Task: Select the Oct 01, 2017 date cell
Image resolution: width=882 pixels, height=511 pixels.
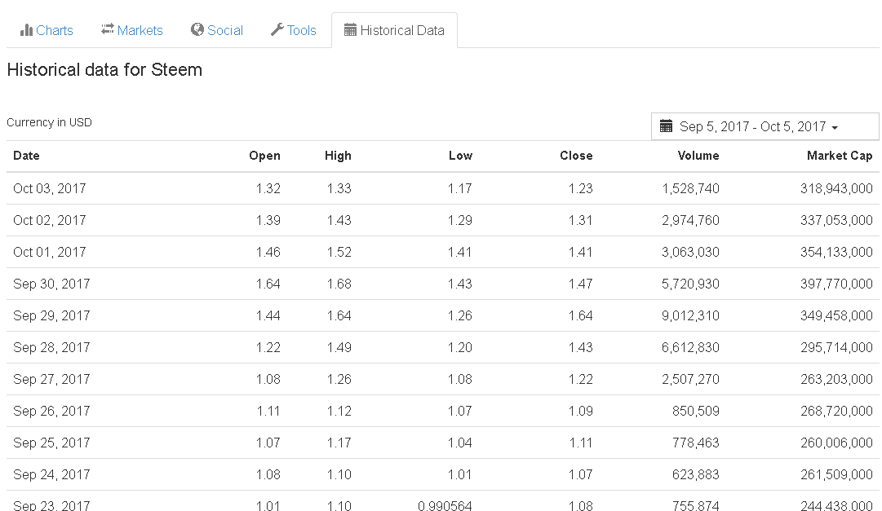Action: pos(50,252)
